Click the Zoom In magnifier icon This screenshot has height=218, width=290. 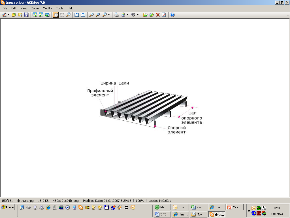[x=91, y=15]
